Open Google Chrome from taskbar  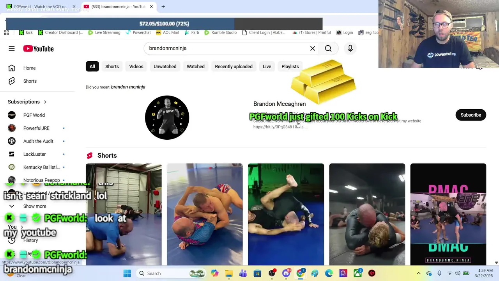click(x=300, y=273)
